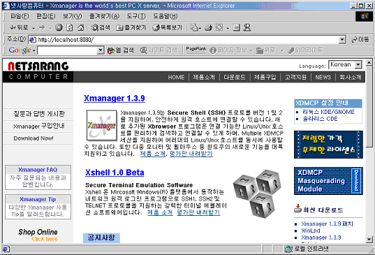The height and width of the screenshot is (255, 375).
Task: Open the Mail button dropdown arrow
Action: coord(200,29)
